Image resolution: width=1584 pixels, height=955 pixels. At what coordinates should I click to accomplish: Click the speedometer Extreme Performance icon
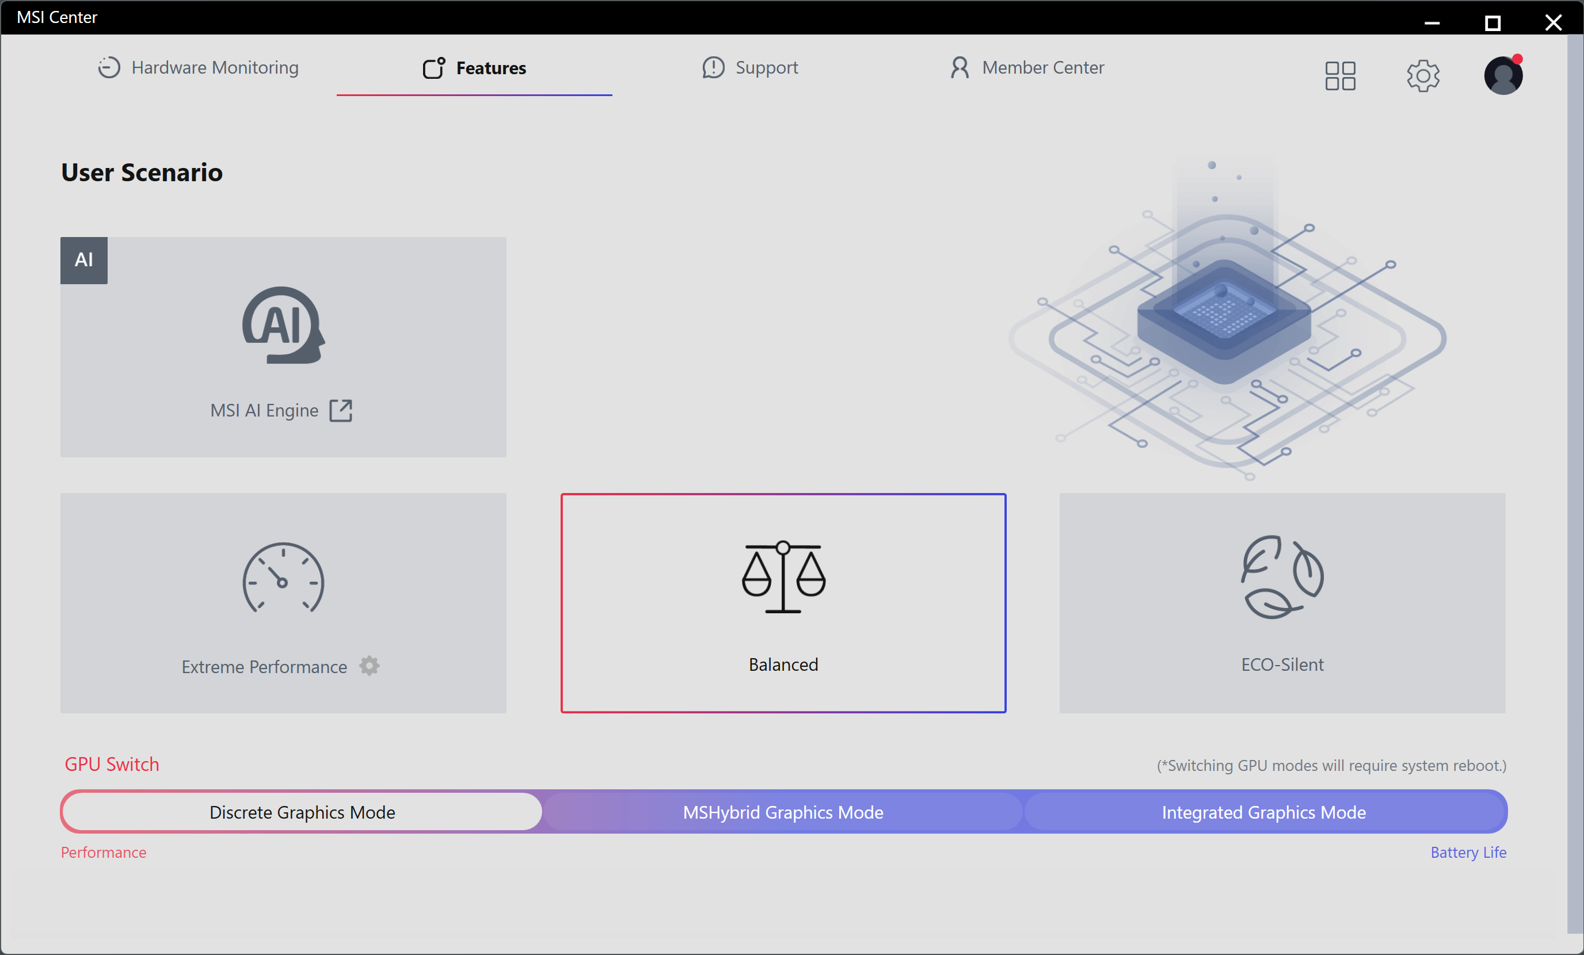[x=283, y=578]
